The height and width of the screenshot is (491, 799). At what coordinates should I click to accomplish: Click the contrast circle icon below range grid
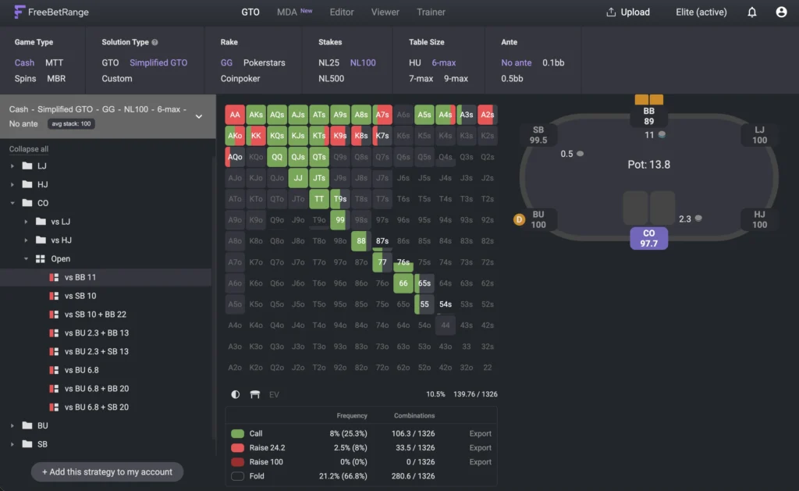tap(236, 395)
